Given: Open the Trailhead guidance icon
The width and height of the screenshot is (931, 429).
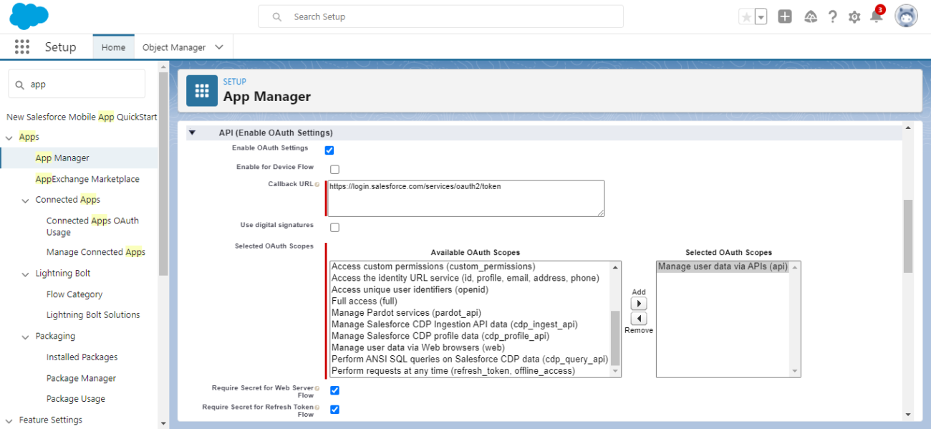Looking at the screenshot, I should tap(811, 17).
